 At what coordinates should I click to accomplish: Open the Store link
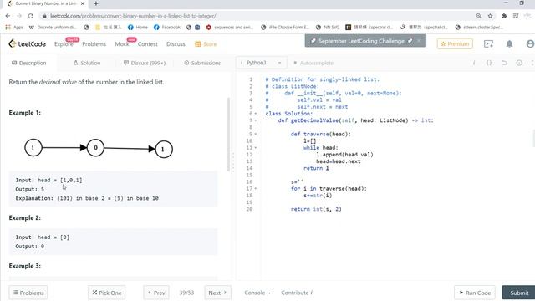(x=206, y=44)
